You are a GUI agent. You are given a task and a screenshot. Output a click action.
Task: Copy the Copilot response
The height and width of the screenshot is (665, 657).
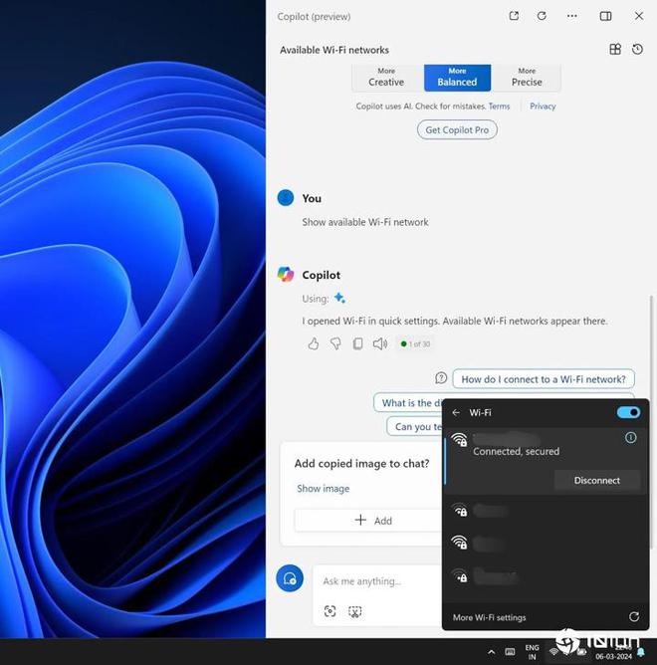click(x=357, y=343)
